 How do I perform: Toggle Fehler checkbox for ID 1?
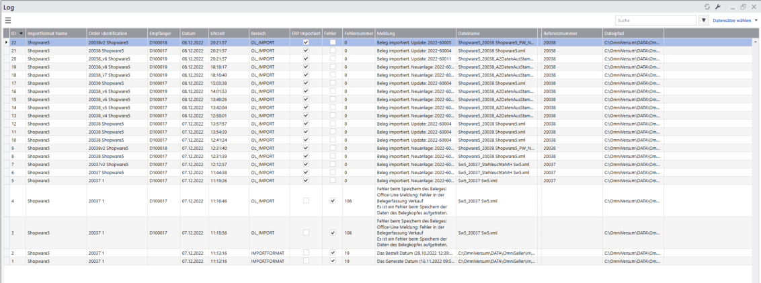333,261
